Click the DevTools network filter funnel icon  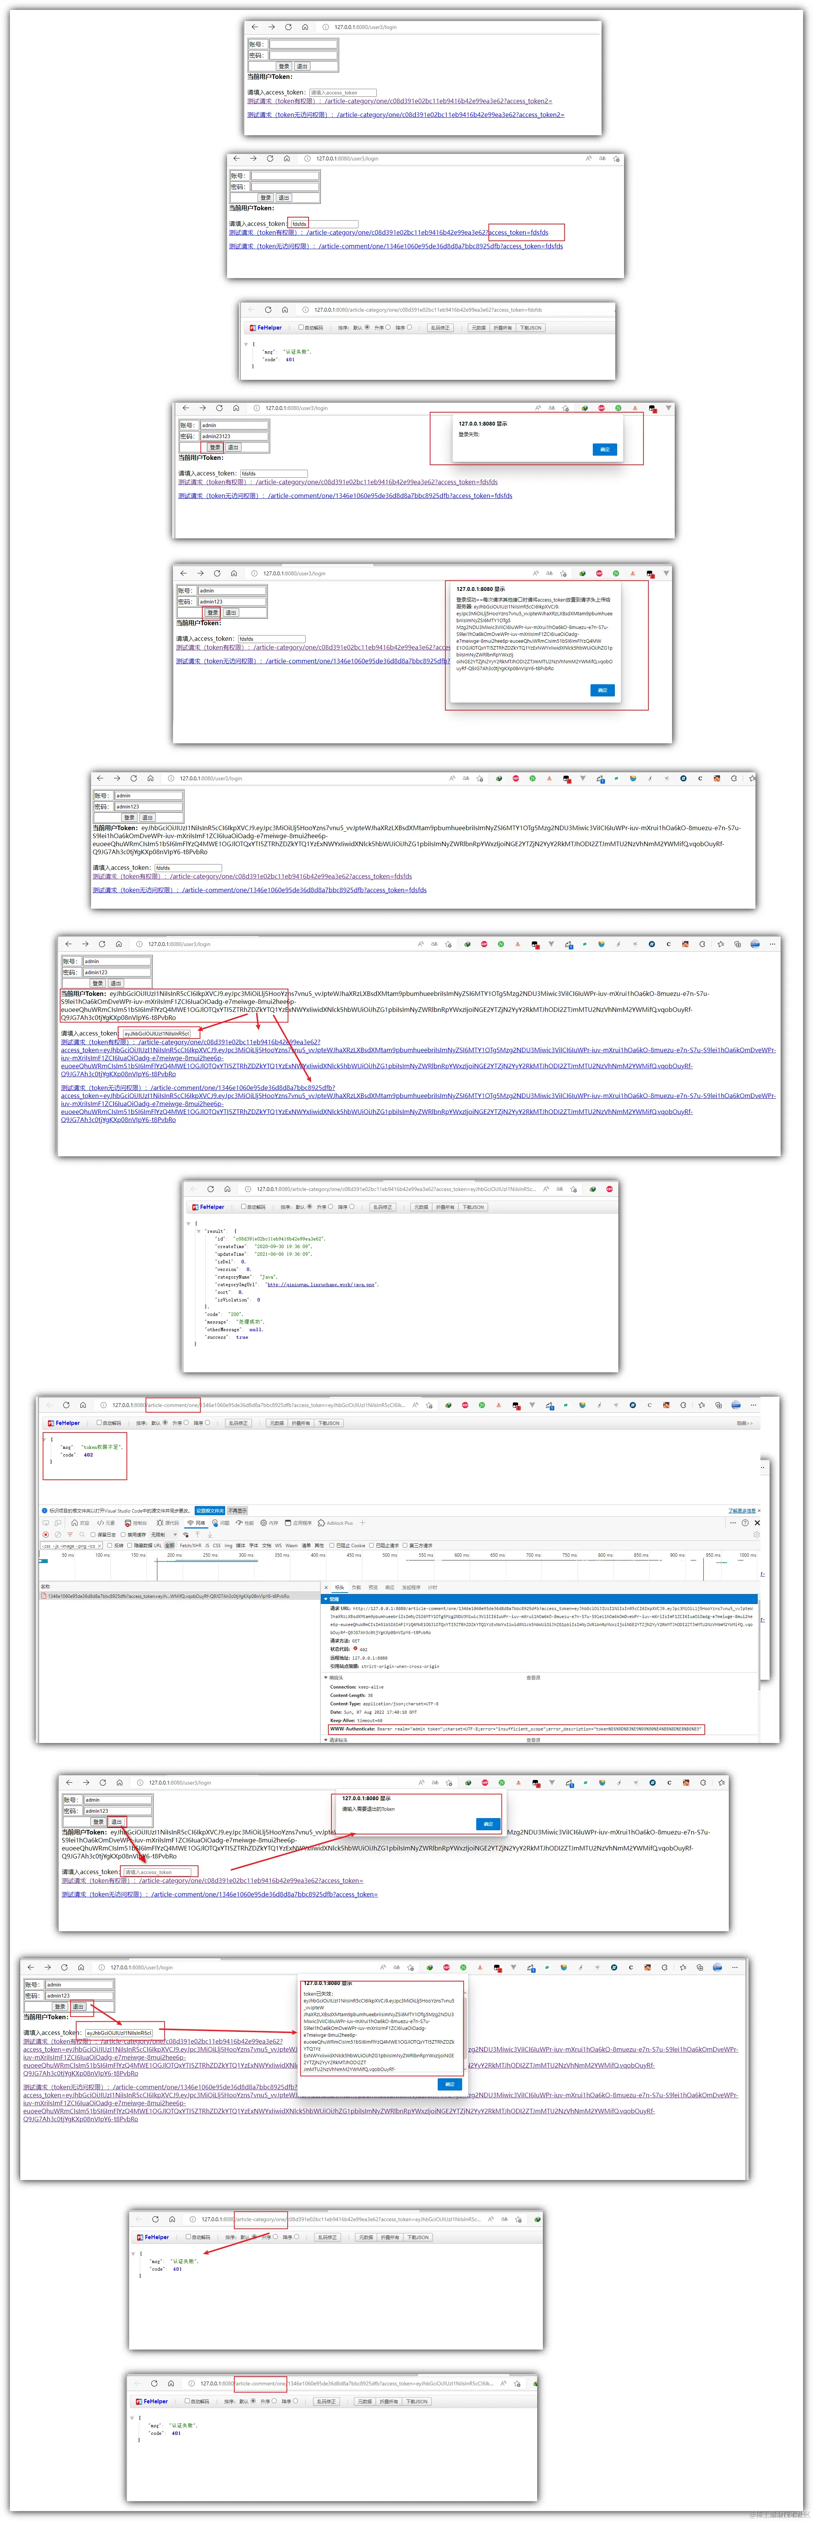coord(70,1535)
